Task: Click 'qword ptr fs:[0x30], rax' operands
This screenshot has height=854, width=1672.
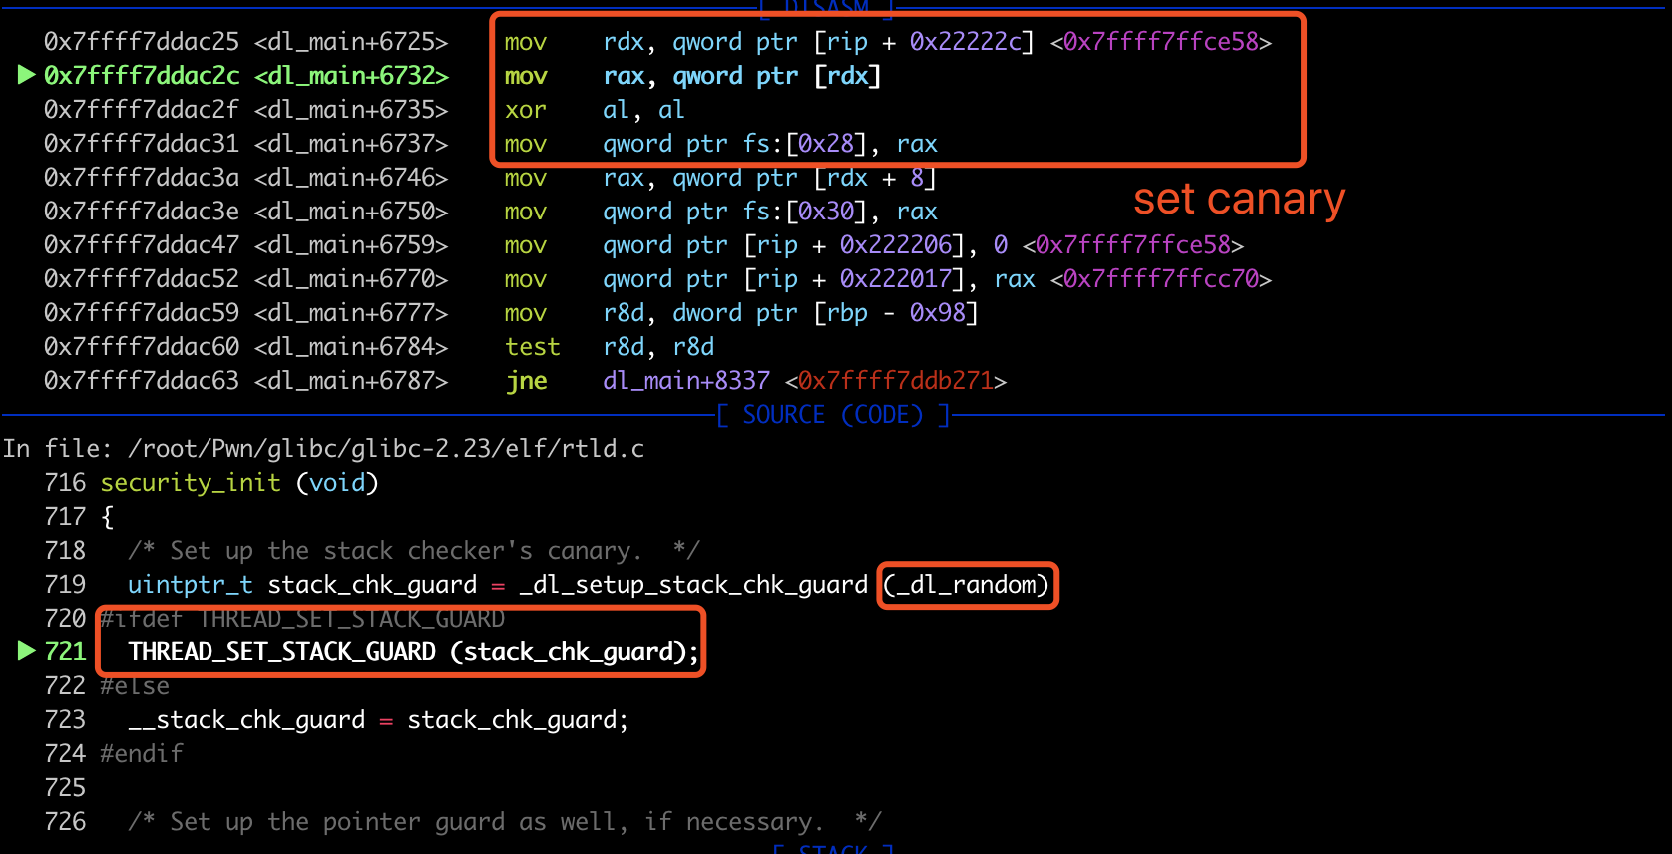Action: pos(769,212)
